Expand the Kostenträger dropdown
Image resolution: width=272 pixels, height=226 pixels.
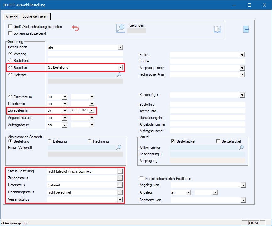point(242,95)
